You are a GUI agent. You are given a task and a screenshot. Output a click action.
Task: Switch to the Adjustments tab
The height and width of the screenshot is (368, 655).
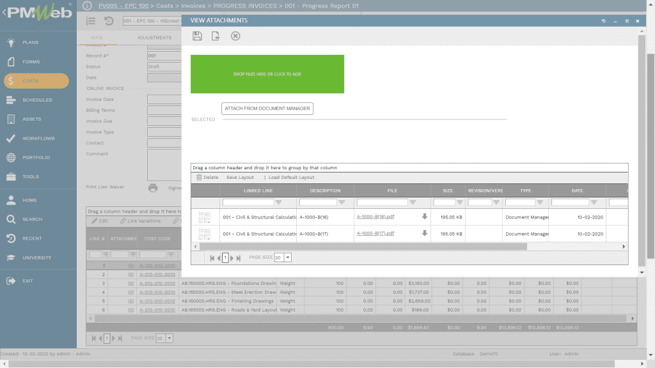click(x=155, y=38)
